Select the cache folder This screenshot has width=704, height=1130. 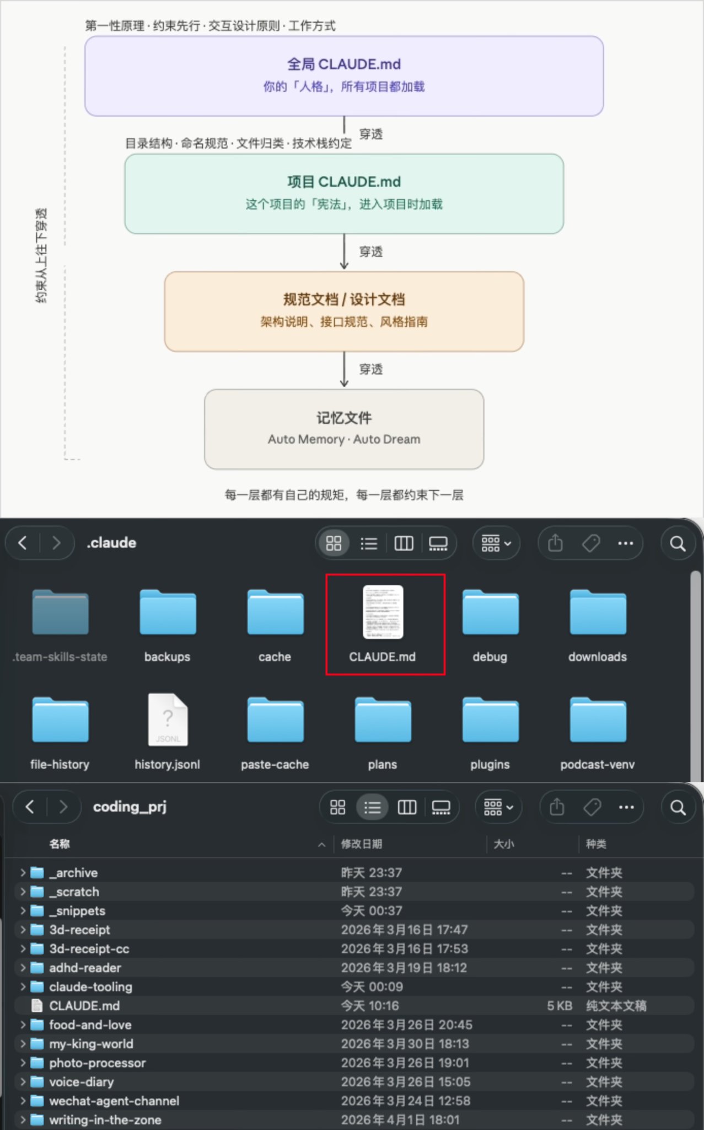point(275,626)
